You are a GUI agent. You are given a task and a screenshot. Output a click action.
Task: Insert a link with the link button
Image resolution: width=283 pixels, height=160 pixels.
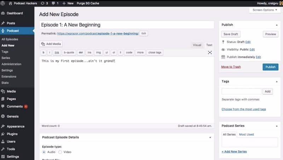(57, 52)
